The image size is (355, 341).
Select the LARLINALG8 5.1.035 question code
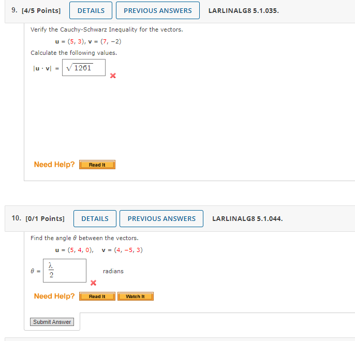[x=244, y=11]
